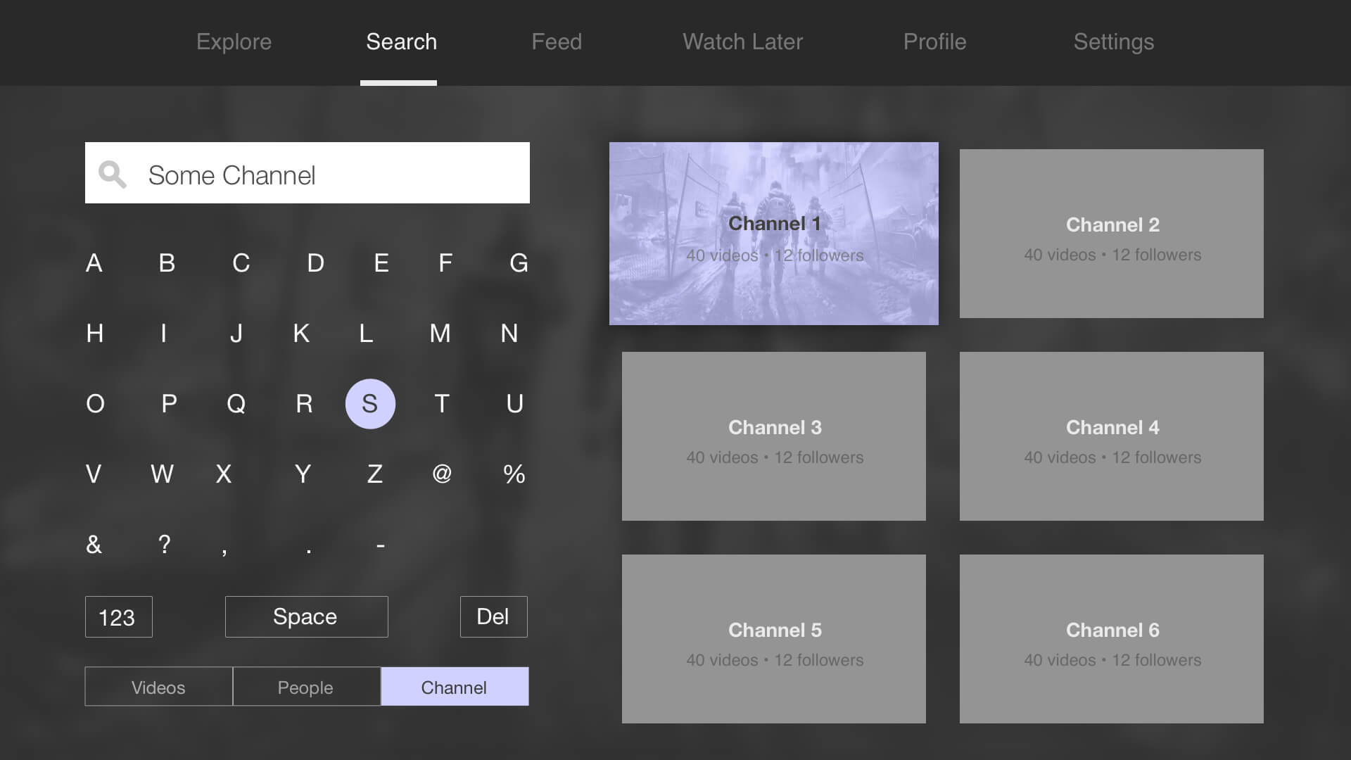Tap the letter P key
Image resolution: width=1351 pixels, height=760 pixels.
169,404
